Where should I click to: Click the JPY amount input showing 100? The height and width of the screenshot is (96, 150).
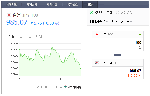coord(118,45)
